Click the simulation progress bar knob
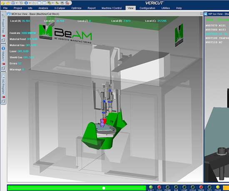229x191 pixels. pos(104,188)
